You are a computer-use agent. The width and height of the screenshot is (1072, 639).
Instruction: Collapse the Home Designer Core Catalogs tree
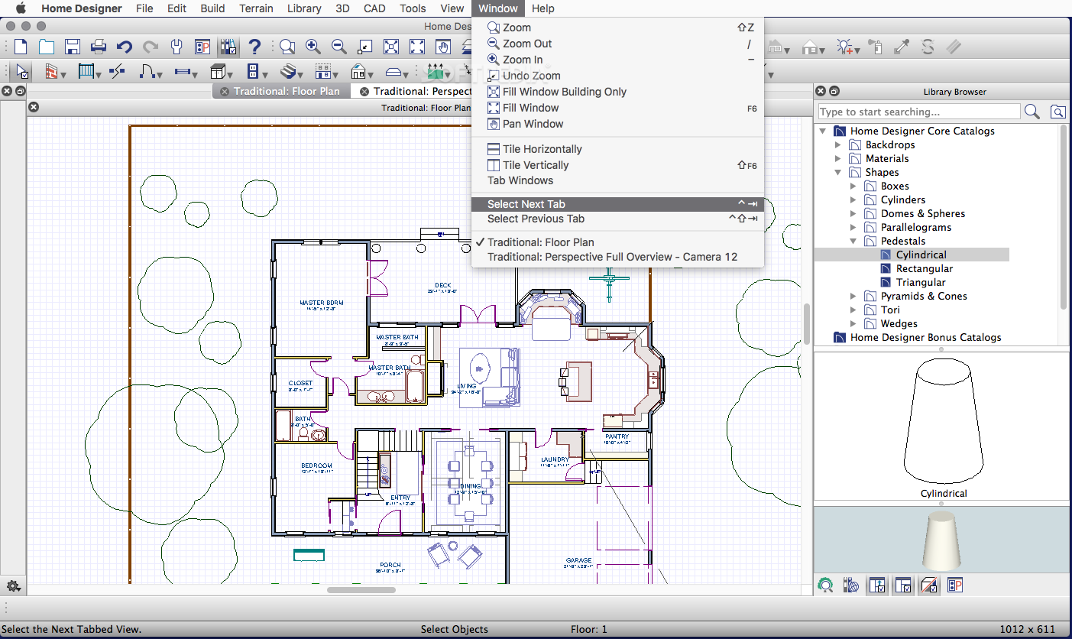click(823, 131)
